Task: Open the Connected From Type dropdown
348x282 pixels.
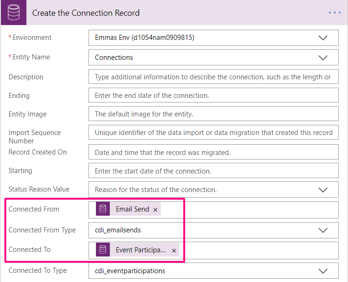Action: click(x=323, y=230)
